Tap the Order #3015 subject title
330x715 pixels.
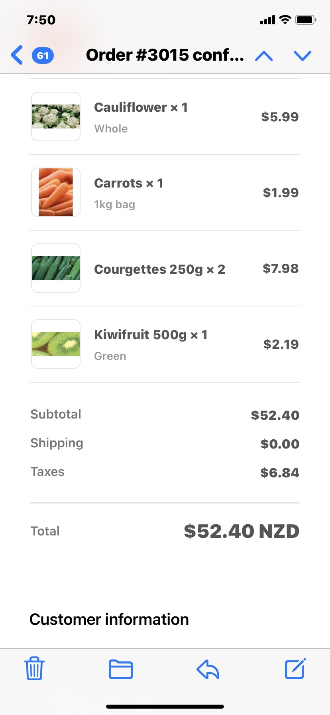pyautogui.click(x=165, y=55)
